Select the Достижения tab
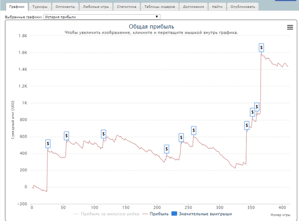 (x=193, y=7)
